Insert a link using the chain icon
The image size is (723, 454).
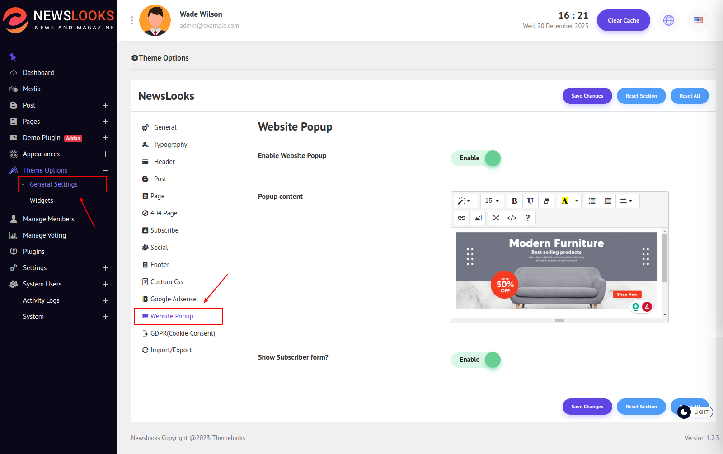pyautogui.click(x=461, y=218)
